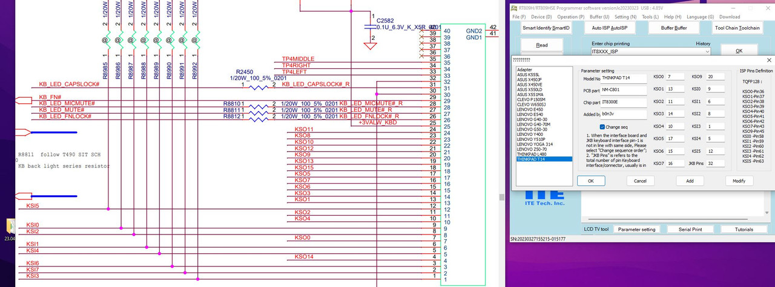This screenshot has height=287, width=775.
Task: Open the Download menu
Action: tap(730, 17)
